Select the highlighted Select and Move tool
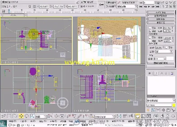The height and width of the screenshot is (127, 177). 21,116
